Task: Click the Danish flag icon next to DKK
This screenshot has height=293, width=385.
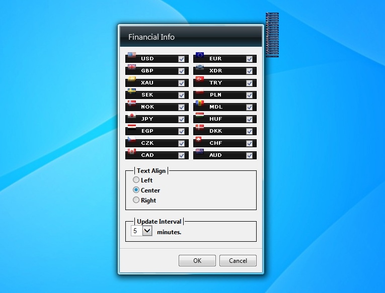Action: [x=200, y=127]
